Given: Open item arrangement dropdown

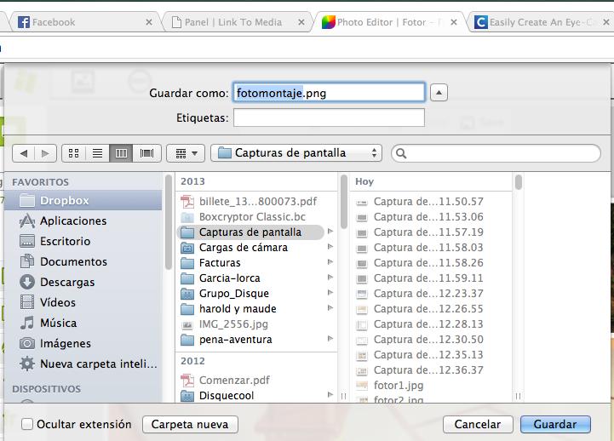Looking at the screenshot, I should [186, 153].
